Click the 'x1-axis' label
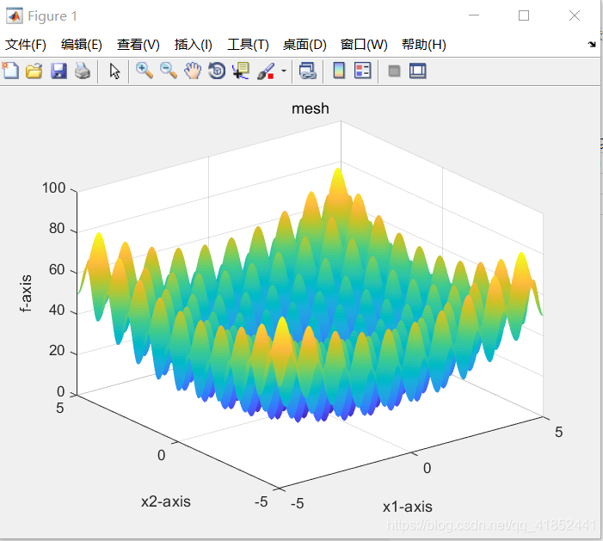 click(x=407, y=507)
